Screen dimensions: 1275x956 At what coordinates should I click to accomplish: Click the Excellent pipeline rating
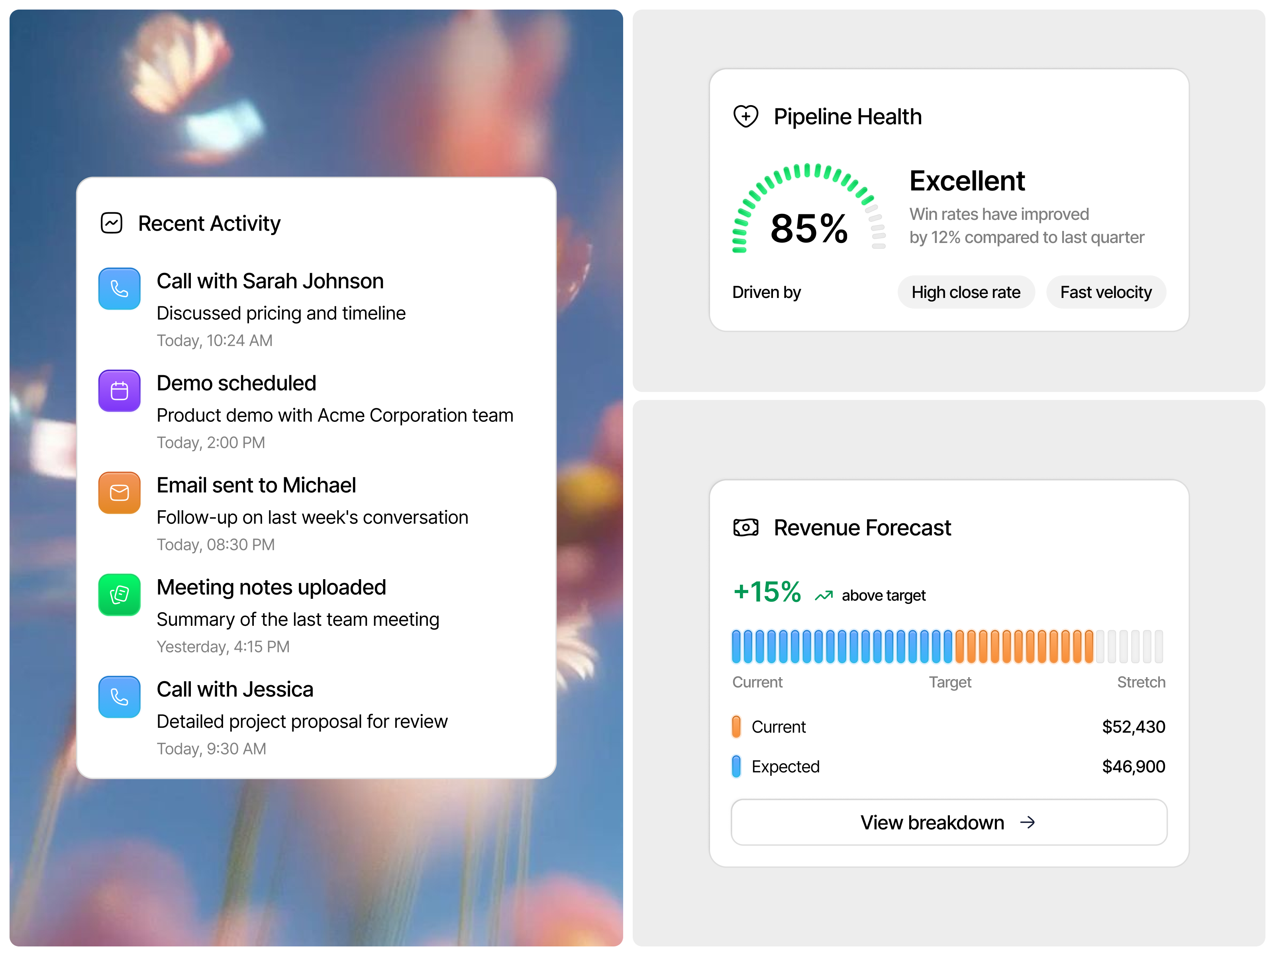point(967,180)
